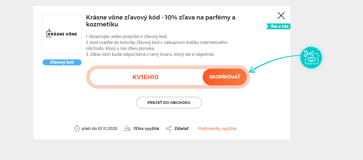Image resolution: width=363 pixels, height=160 pixels.
Task: Click the Krásne vône store logo
Action: [x=62, y=34]
